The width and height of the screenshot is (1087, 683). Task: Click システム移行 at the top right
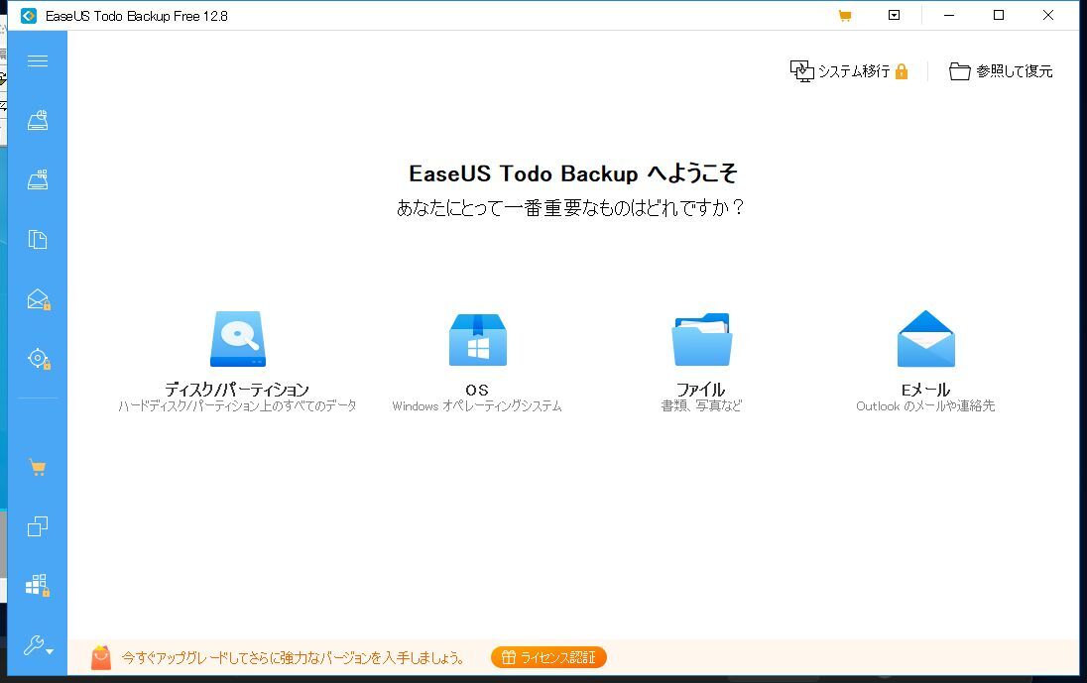click(x=848, y=70)
